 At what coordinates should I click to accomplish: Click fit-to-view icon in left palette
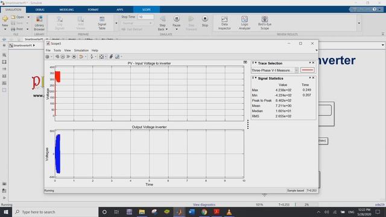pos(4,62)
